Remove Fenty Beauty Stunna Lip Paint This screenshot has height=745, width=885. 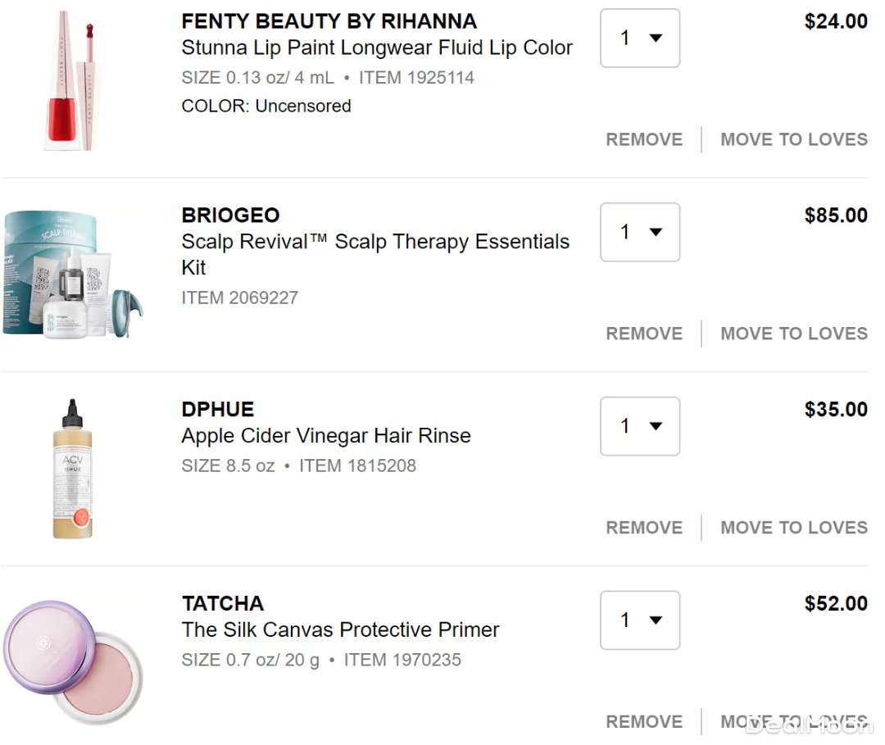pos(644,139)
